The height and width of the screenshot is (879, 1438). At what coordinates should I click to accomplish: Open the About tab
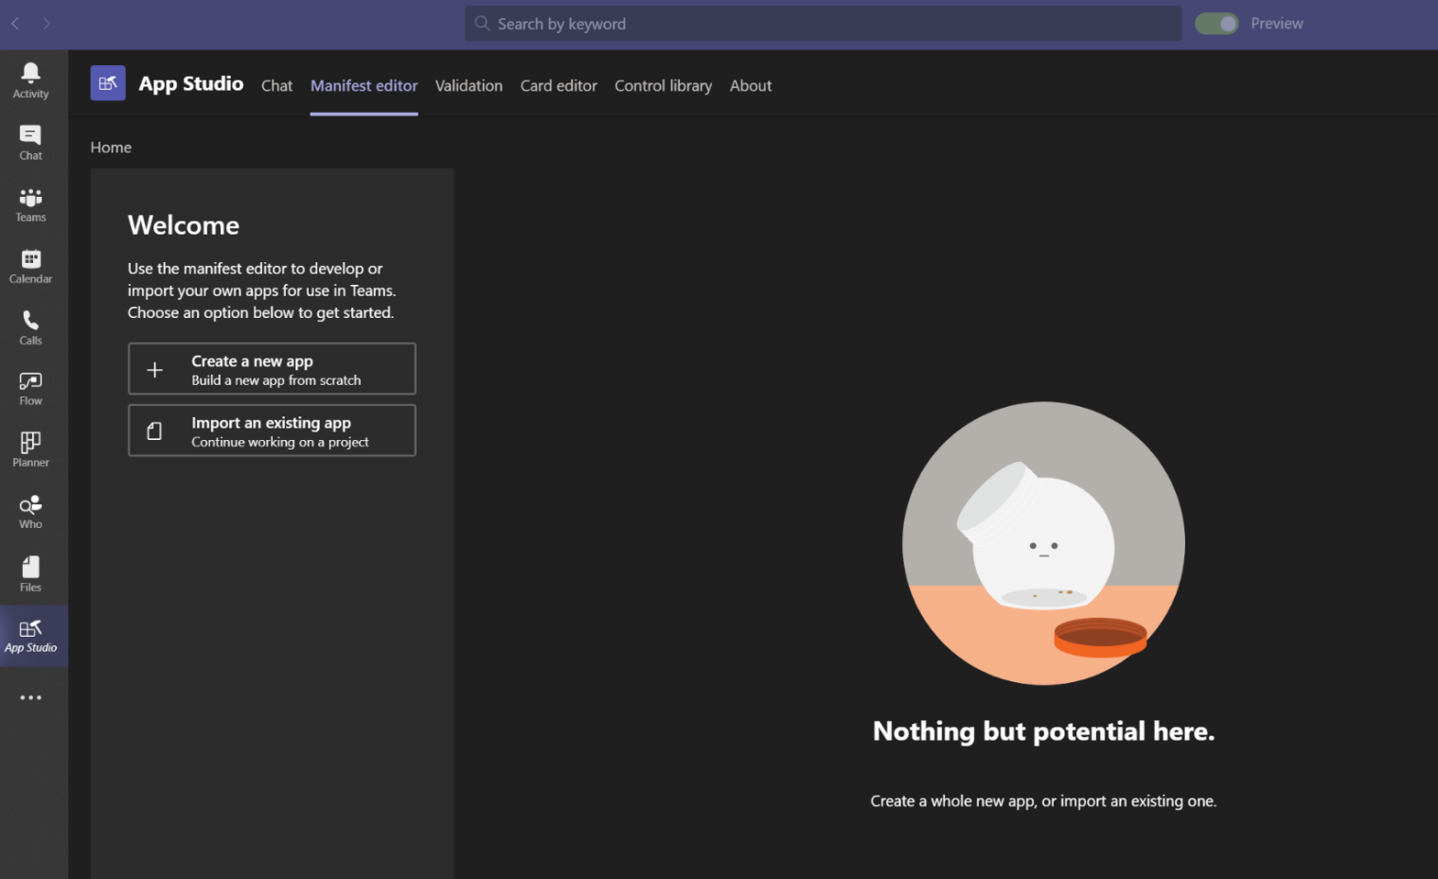[x=750, y=86]
